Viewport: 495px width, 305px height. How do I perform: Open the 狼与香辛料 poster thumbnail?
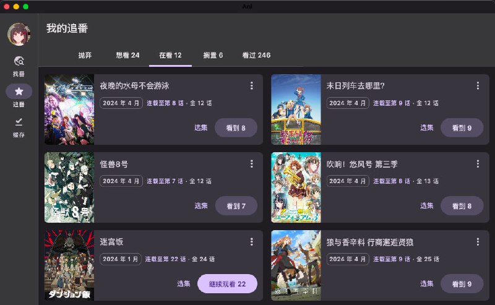(x=296, y=265)
